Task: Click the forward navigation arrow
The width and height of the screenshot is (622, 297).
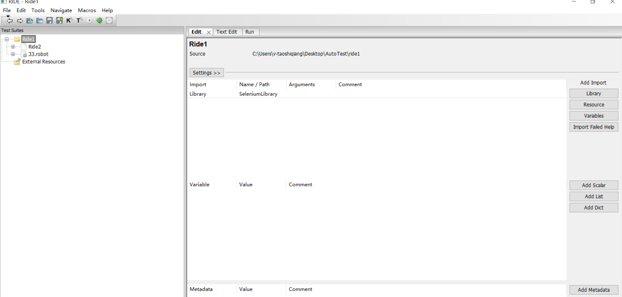Action: [20, 20]
